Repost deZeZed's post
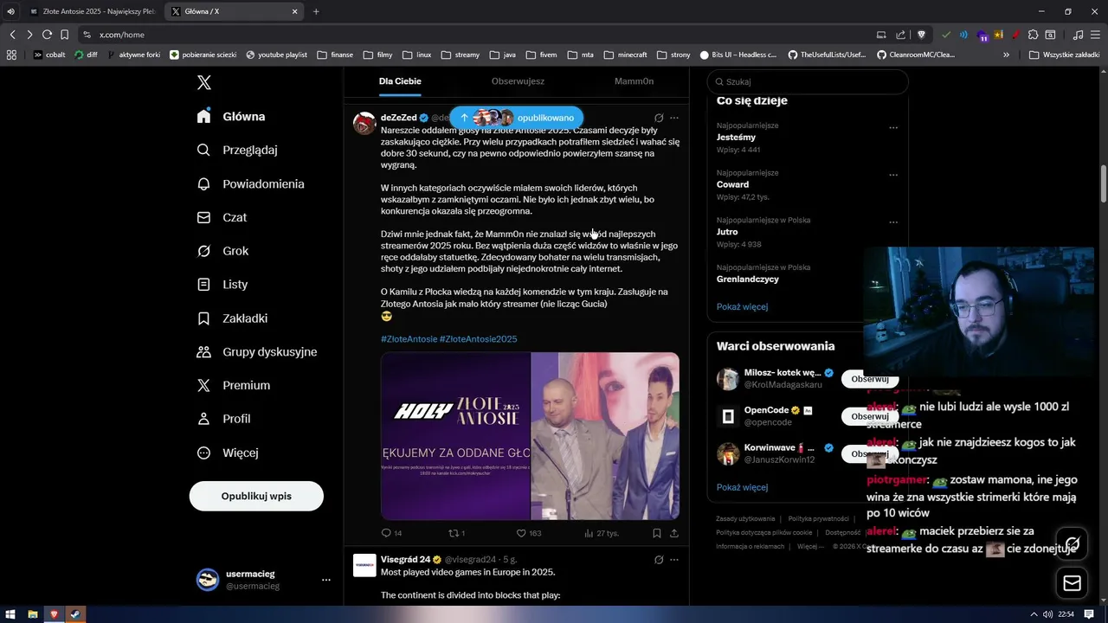1108x623 pixels. 456,533
